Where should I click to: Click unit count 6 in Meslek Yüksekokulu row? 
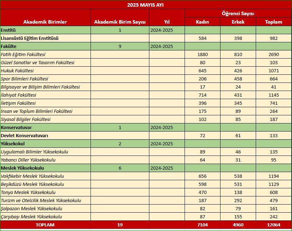(120, 168)
